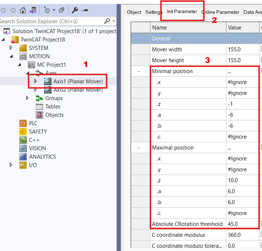Select Minimal position .x value #Ignore

(x=243, y=82)
